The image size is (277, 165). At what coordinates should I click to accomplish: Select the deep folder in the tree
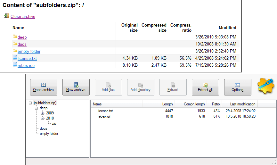tap(44, 108)
